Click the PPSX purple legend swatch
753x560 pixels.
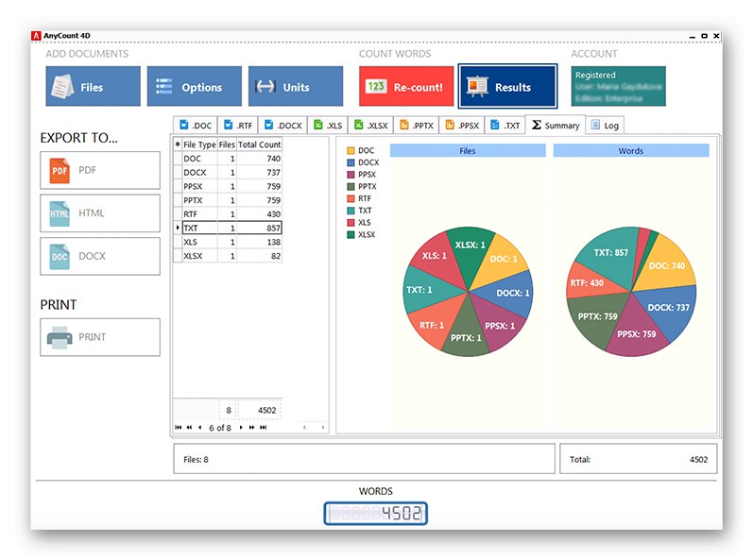pos(351,175)
